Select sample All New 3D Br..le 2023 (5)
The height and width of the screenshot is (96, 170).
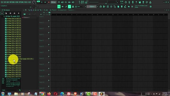point(13,28)
